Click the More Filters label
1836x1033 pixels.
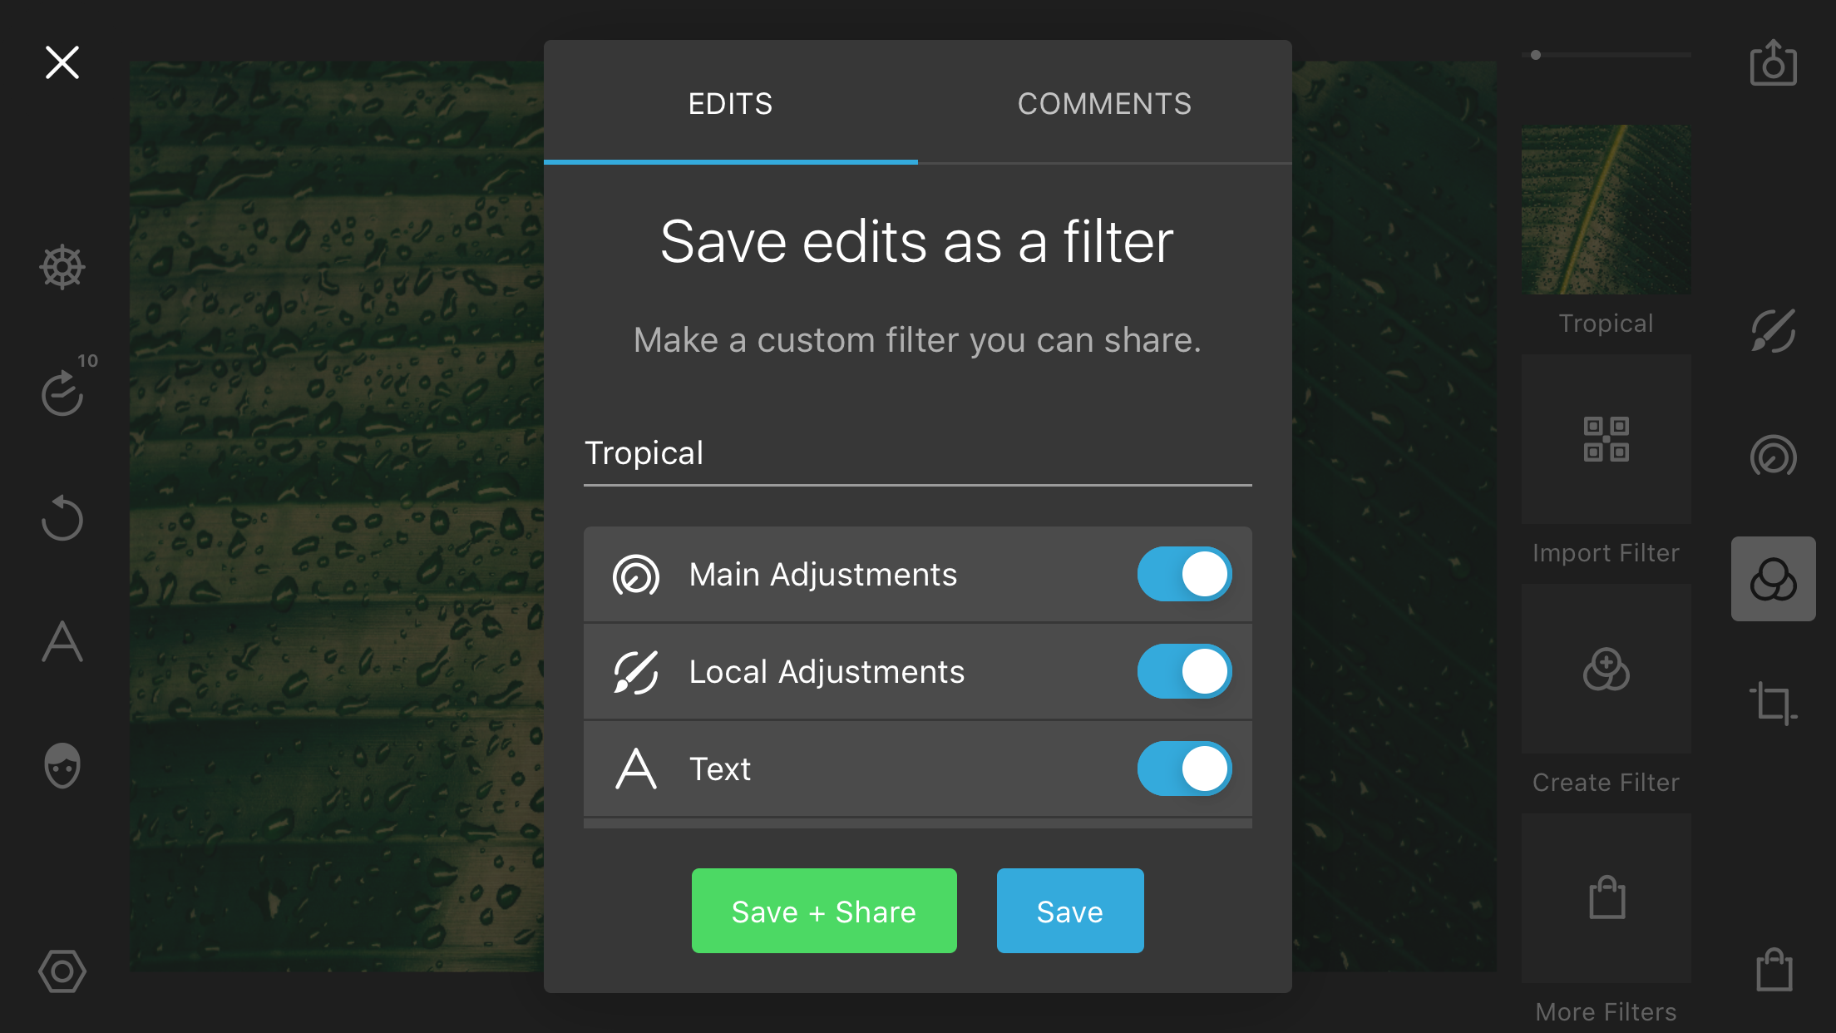tap(1606, 1012)
